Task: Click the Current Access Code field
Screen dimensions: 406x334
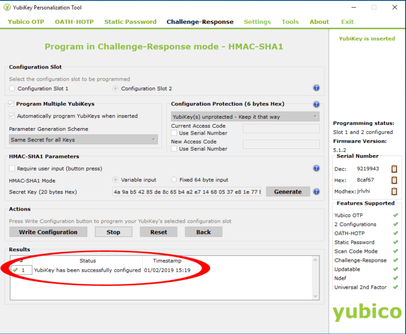Action: 281,128
